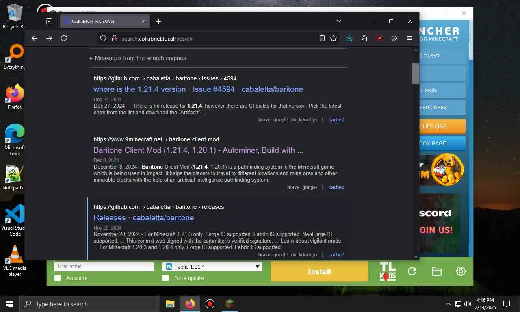The width and height of the screenshot is (520, 312).
Task: Open Firefox downloads panel
Action: [x=349, y=38]
